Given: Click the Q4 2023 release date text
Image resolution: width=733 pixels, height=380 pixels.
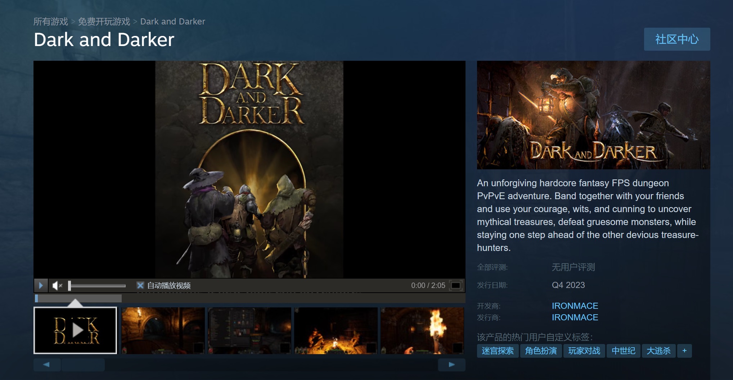Looking at the screenshot, I should [x=568, y=285].
